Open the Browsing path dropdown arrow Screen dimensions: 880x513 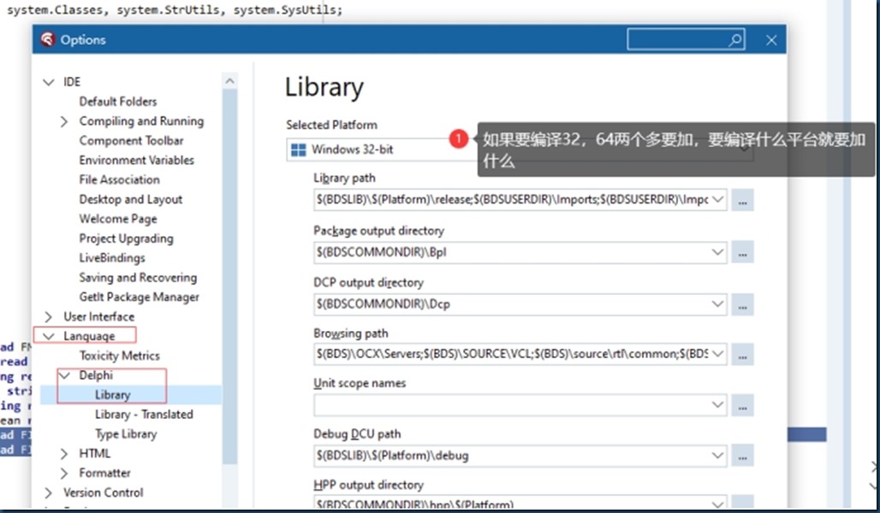coord(718,354)
